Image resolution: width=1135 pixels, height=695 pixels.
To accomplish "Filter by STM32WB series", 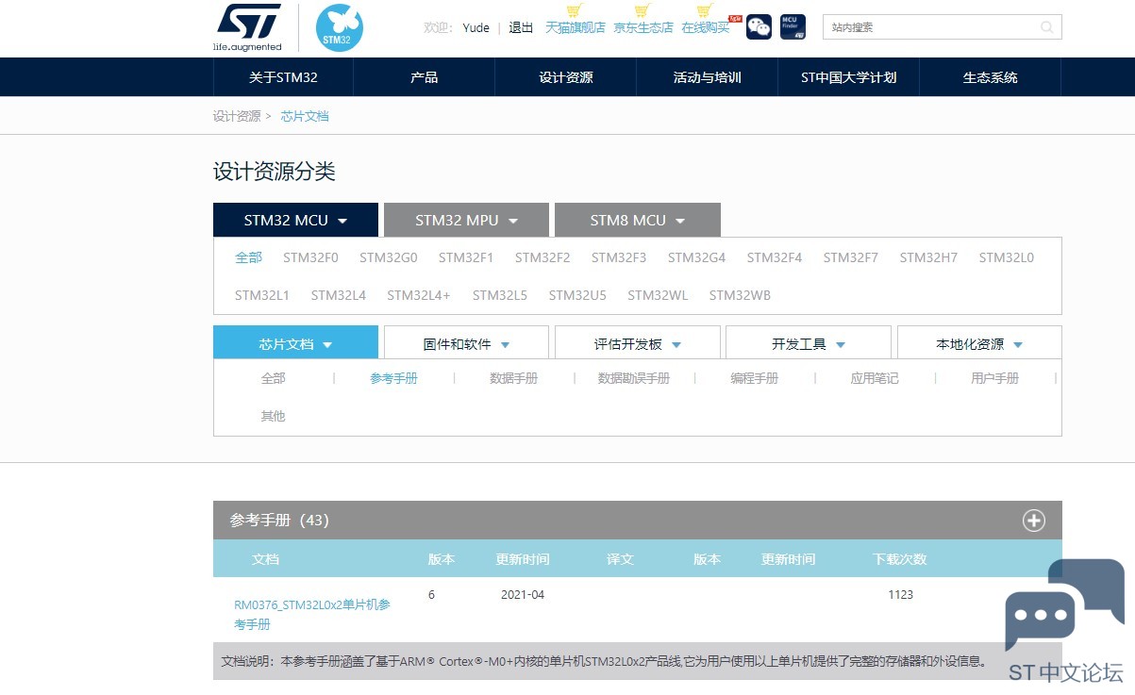I will [x=740, y=295].
